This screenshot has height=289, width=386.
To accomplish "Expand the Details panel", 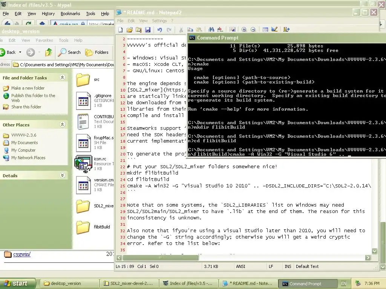I will [63, 175].
